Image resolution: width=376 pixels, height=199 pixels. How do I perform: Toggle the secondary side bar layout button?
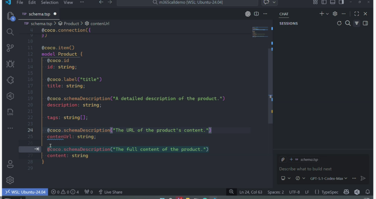pyautogui.click(x=341, y=3)
